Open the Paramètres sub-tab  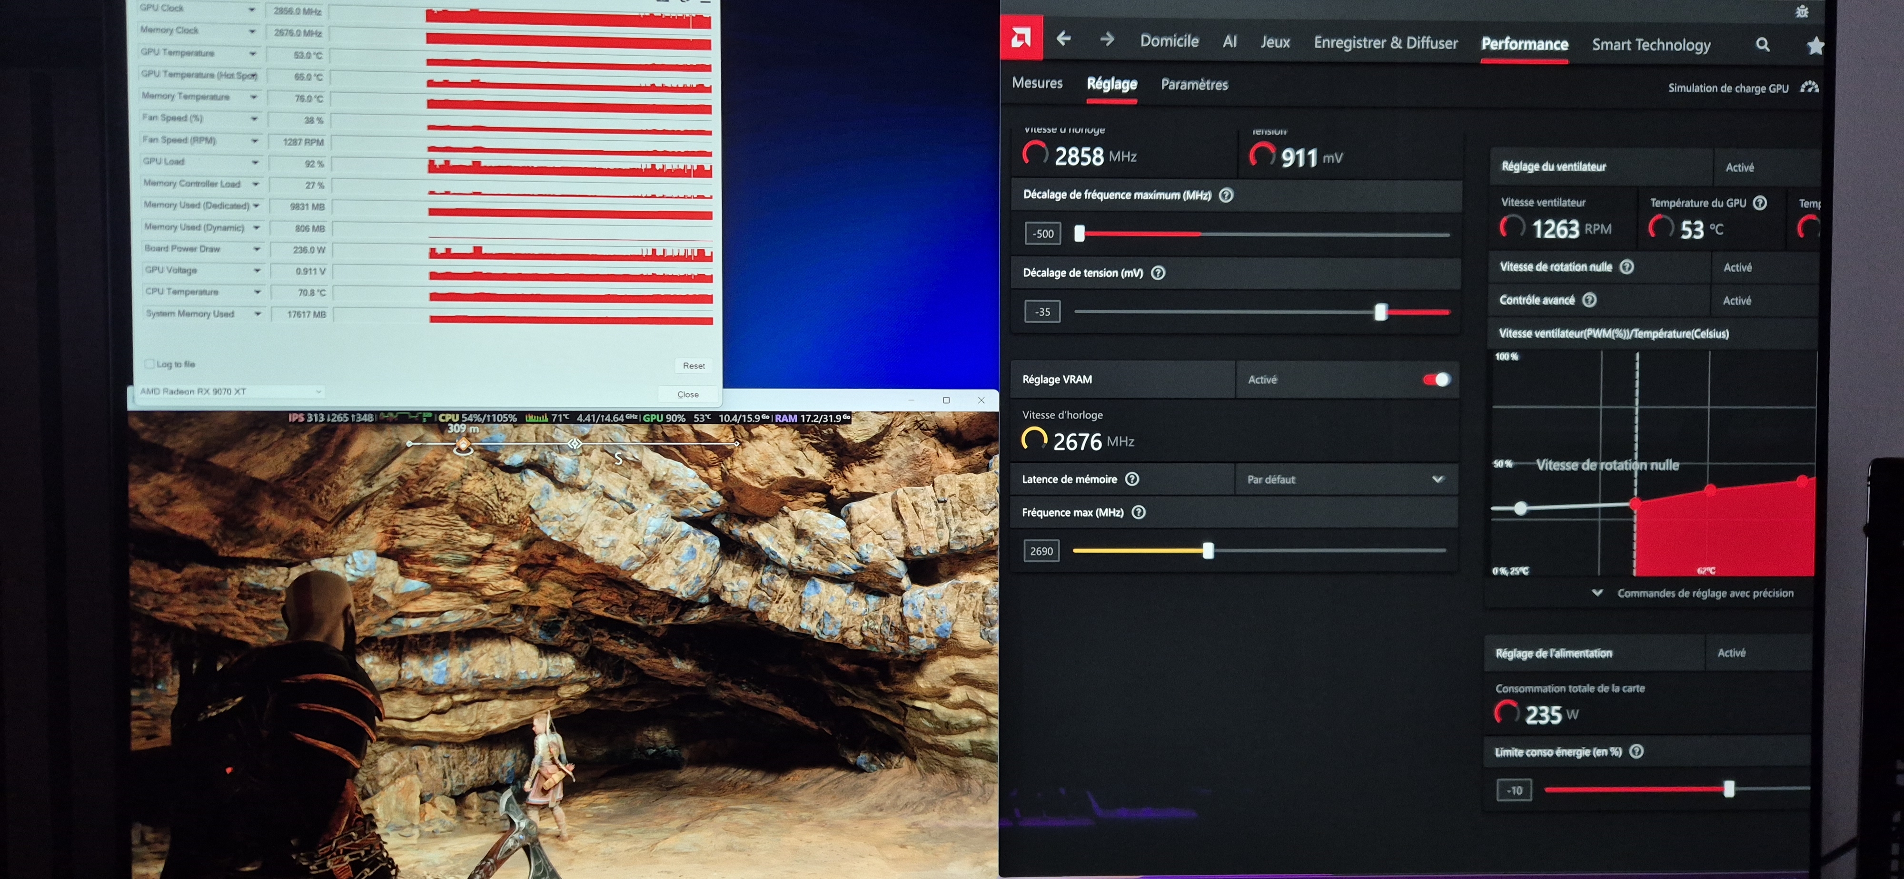click(1194, 85)
